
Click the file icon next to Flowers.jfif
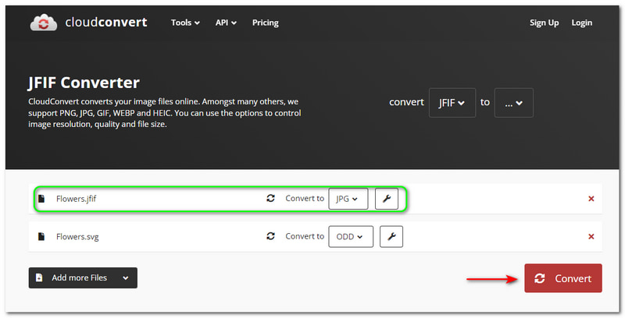point(41,199)
